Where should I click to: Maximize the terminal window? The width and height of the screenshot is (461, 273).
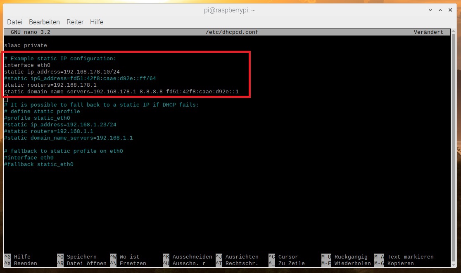point(440,9)
